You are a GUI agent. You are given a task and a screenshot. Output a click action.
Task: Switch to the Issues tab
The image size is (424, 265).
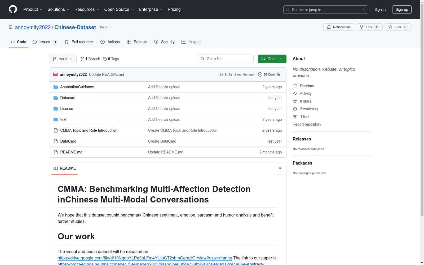(45, 42)
